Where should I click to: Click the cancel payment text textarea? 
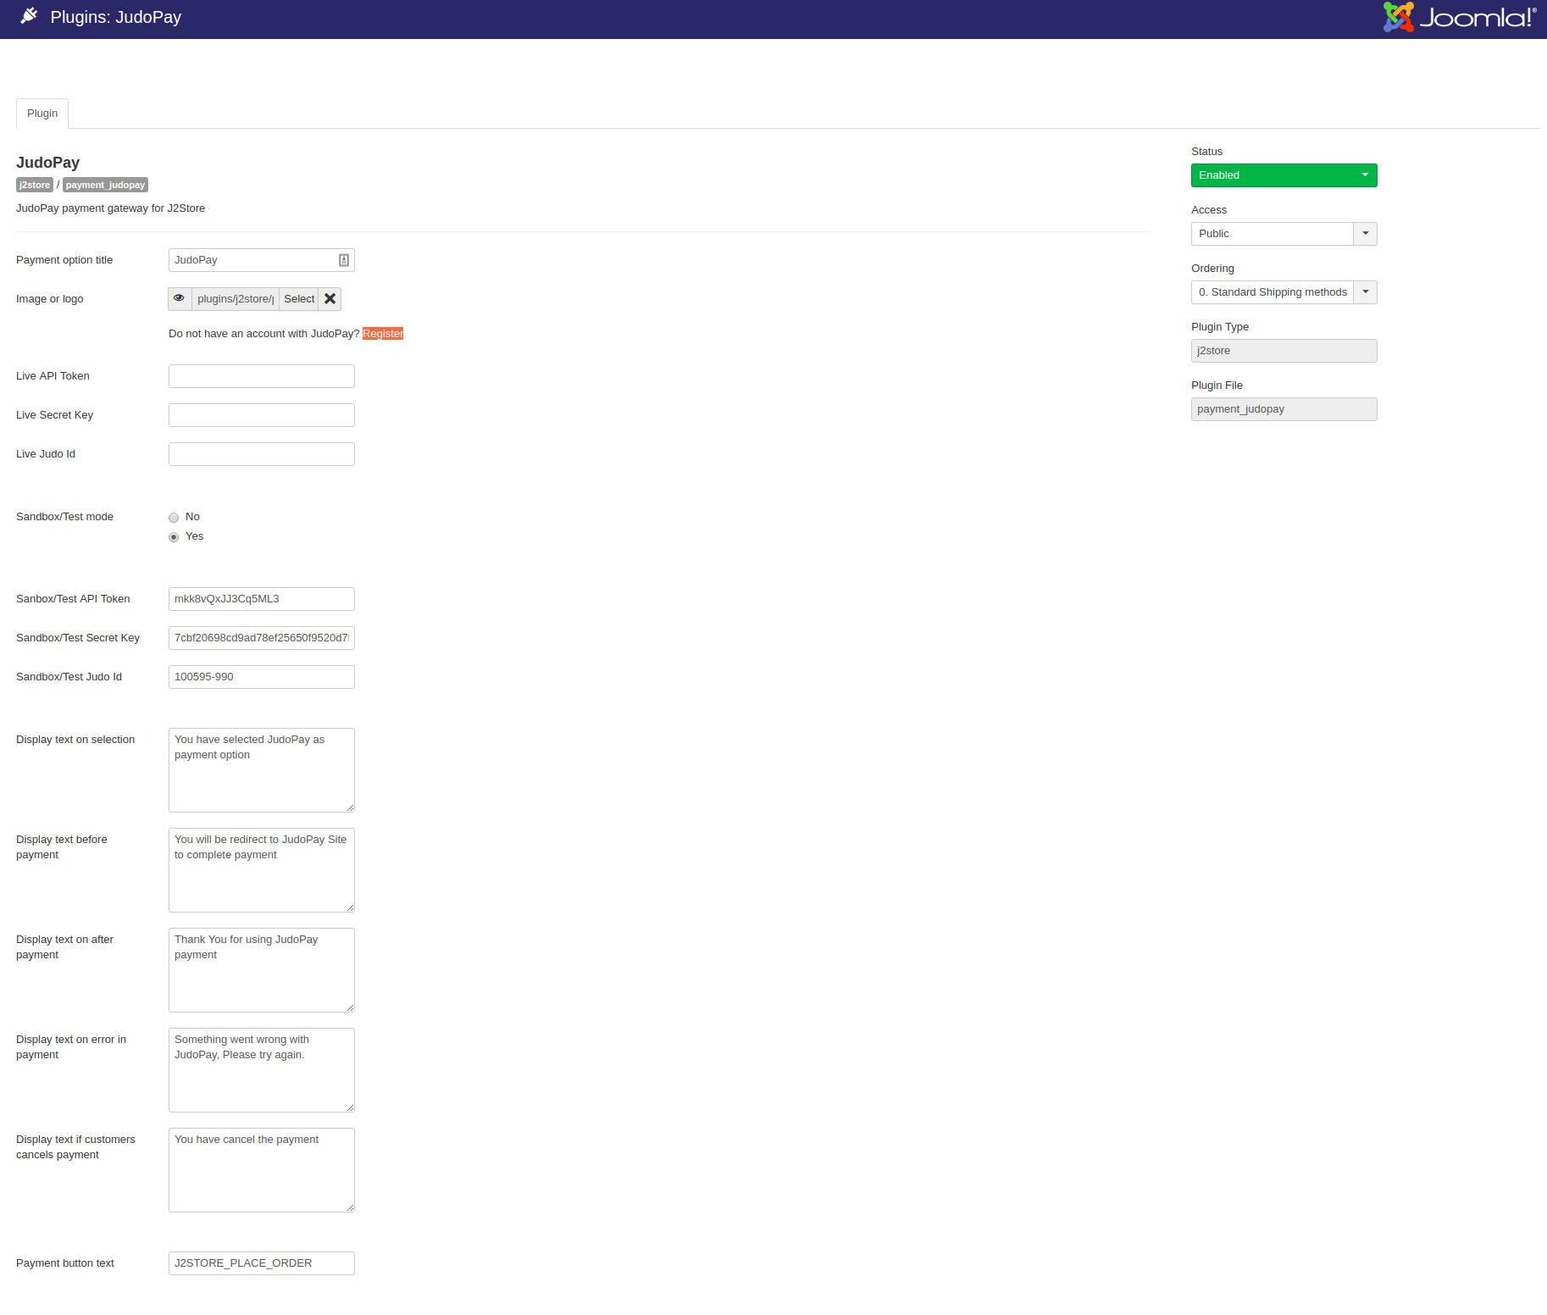pos(262,1170)
